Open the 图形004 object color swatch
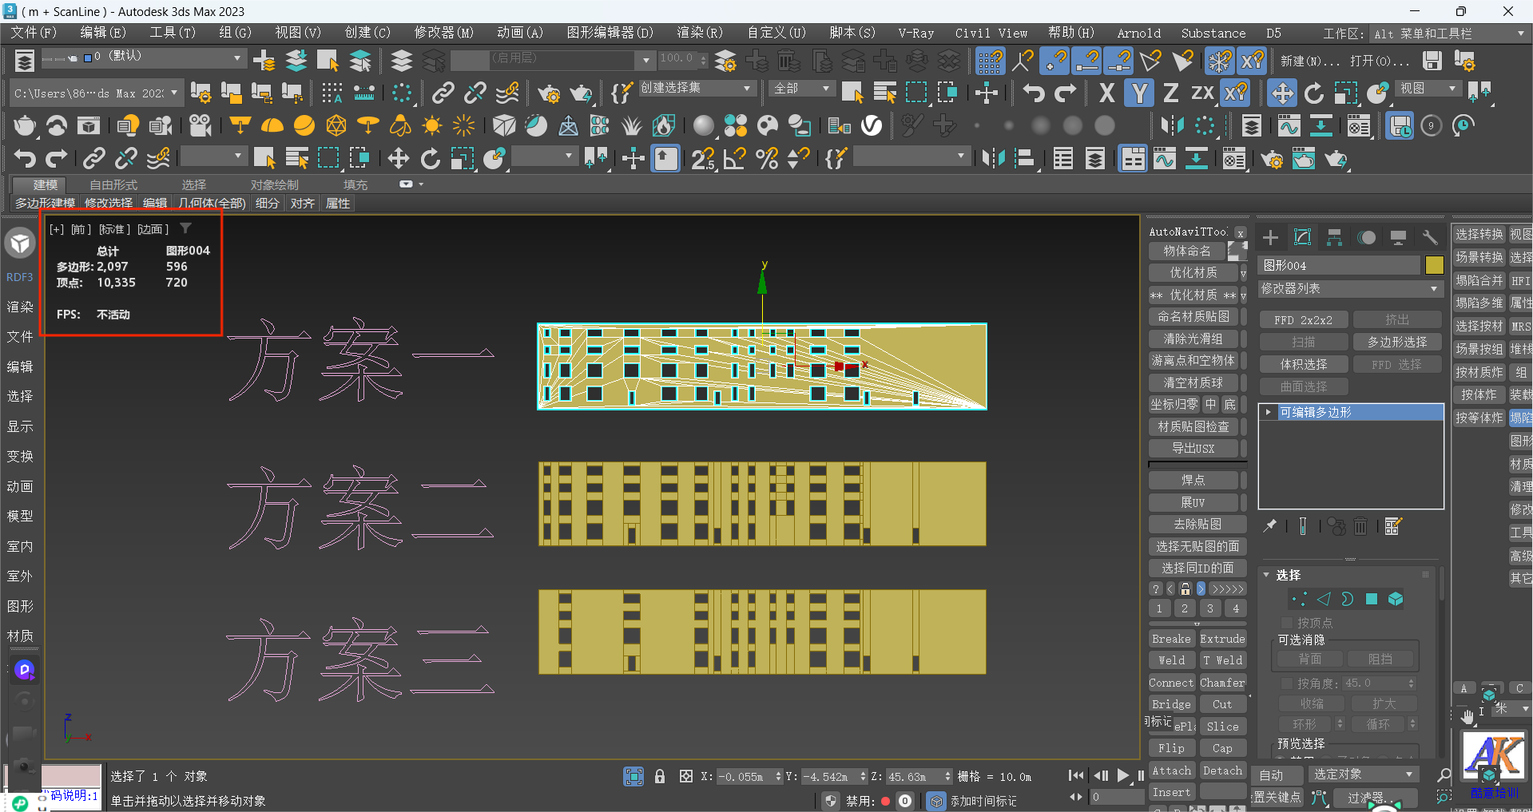1533x812 pixels. (1434, 265)
